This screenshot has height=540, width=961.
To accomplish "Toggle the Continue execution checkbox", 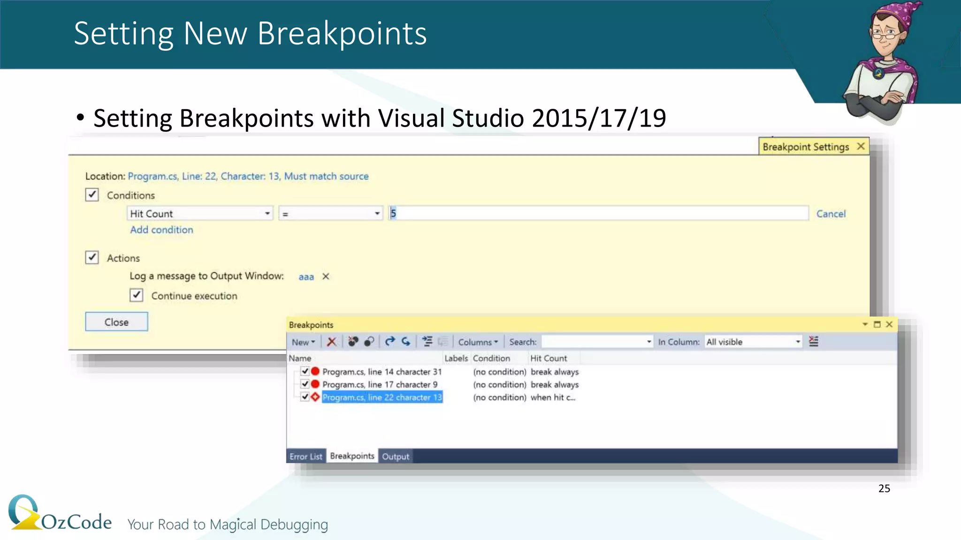I will point(136,295).
